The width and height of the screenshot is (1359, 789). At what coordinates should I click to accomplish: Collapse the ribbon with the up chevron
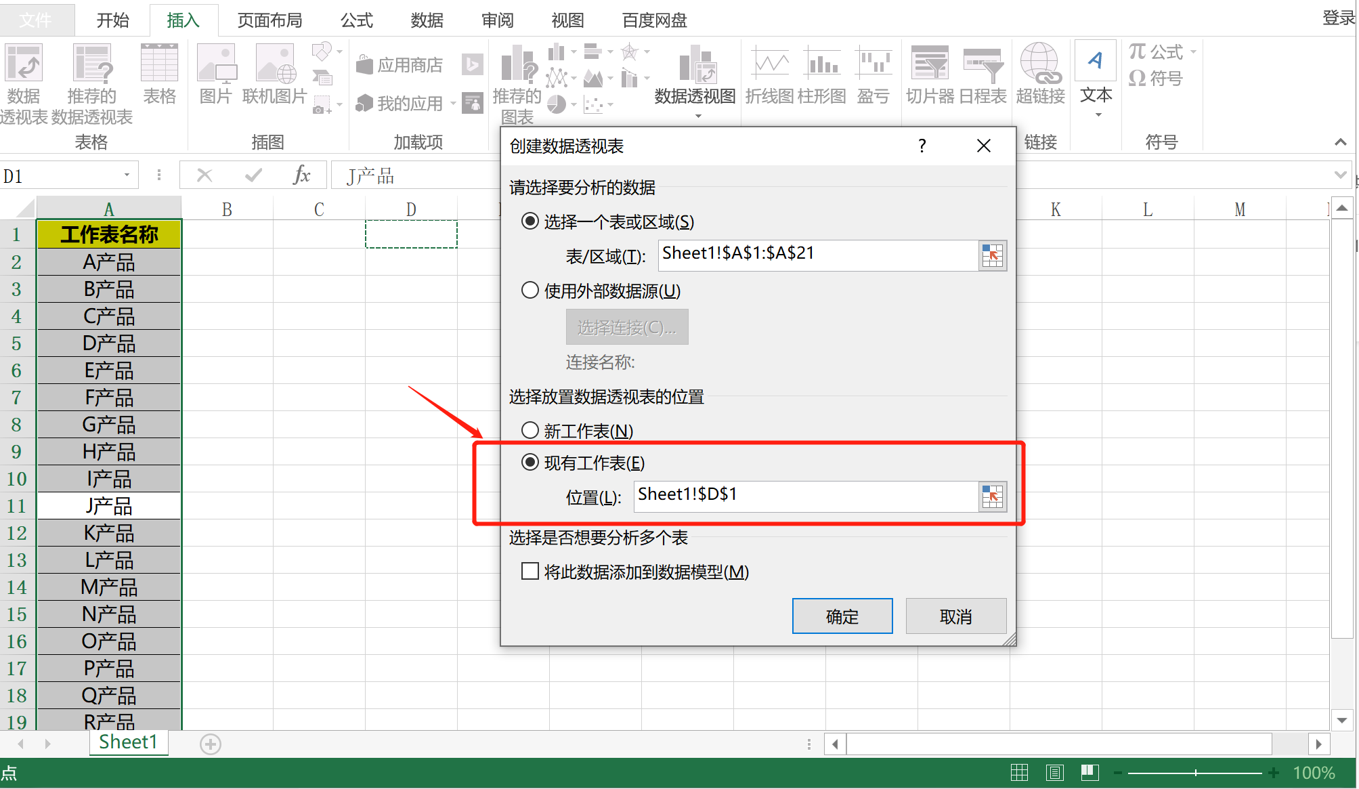(x=1340, y=142)
